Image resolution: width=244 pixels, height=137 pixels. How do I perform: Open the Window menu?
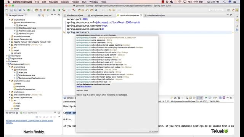(x=93, y=2)
